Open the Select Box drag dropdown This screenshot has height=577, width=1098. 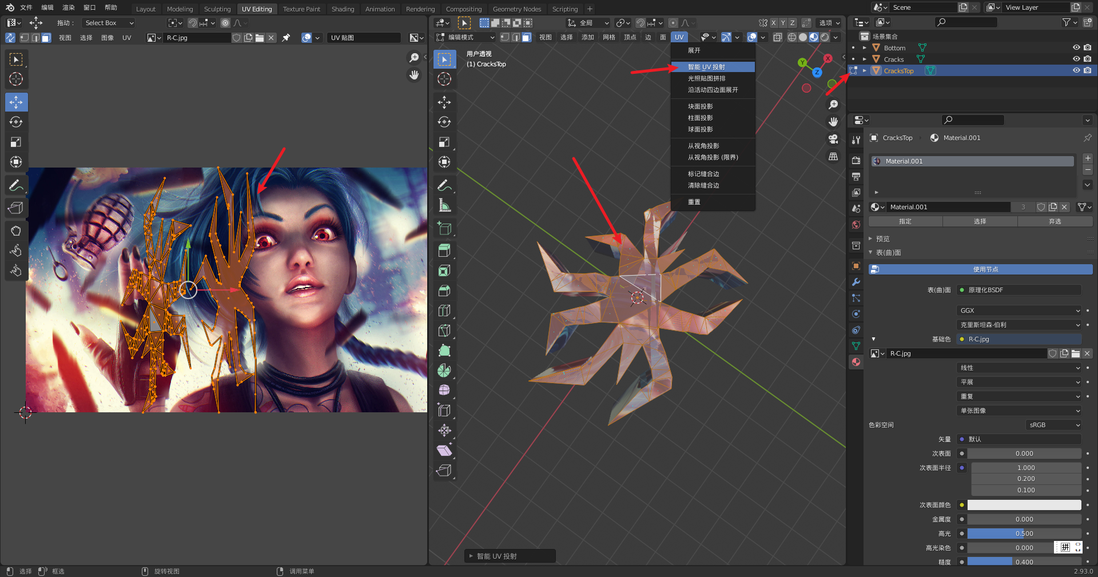pyautogui.click(x=109, y=23)
